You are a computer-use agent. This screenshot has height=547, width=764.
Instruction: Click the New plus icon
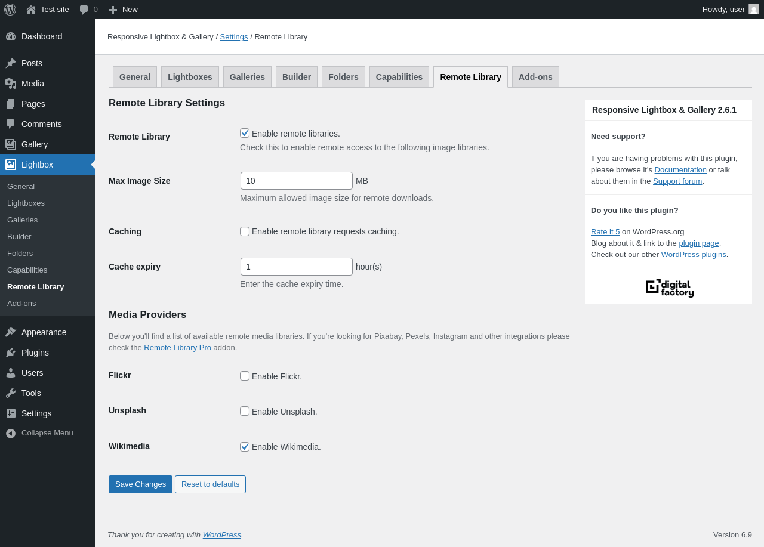click(x=113, y=10)
